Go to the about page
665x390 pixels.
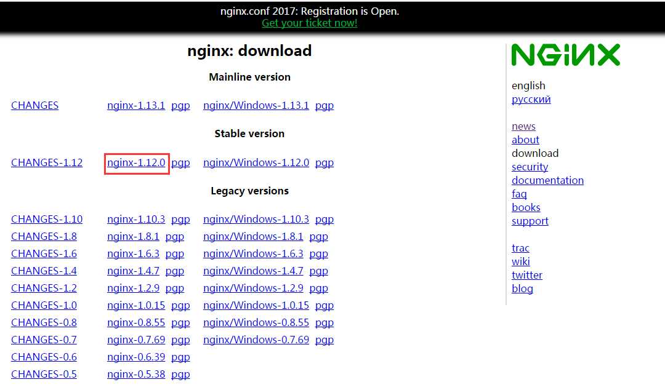point(525,140)
